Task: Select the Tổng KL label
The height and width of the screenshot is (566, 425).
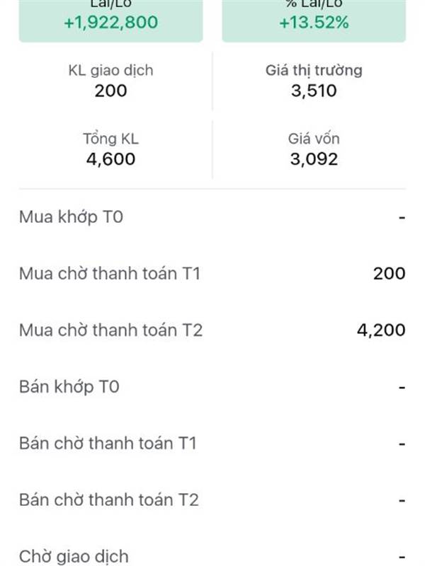Action: [110, 139]
